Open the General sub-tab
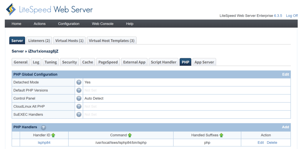 [x=21, y=62]
